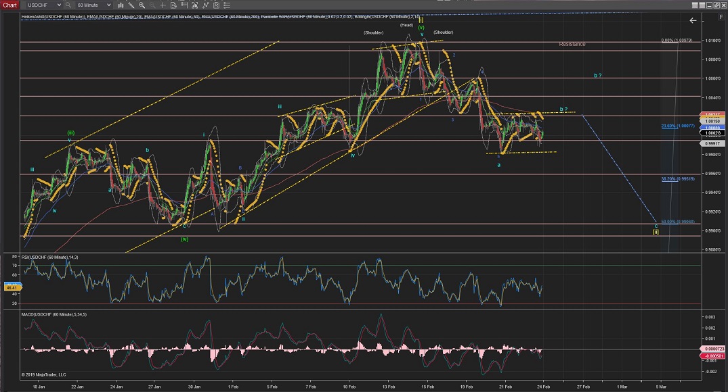Click the MACD(USDCHF (60 Minute),5,34,5) panel label
The image size is (728, 392).
[x=54, y=315]
